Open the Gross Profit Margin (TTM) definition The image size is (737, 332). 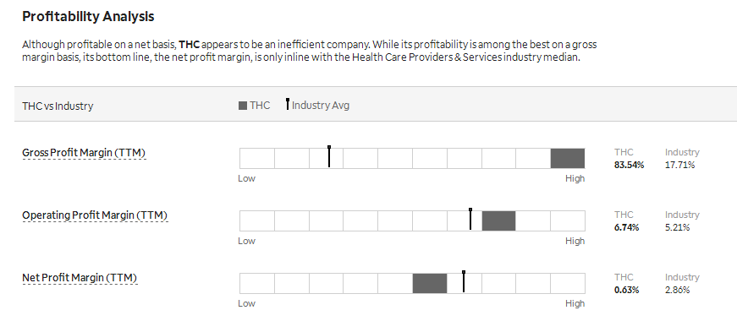84,153
